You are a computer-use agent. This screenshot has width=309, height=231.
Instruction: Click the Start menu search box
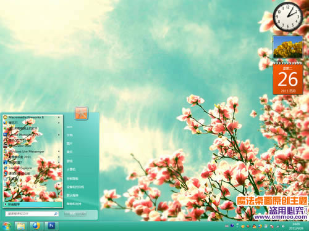click(x=32, y=214)
